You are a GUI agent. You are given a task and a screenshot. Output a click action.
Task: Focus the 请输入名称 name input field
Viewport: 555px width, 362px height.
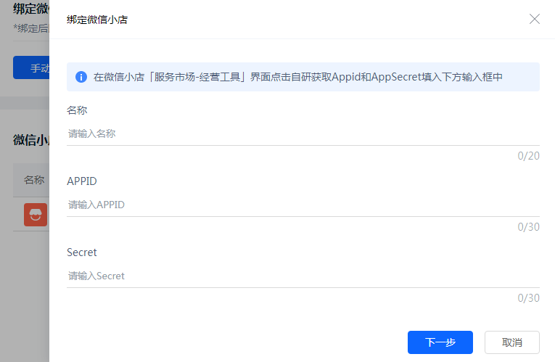pos(303,133)
